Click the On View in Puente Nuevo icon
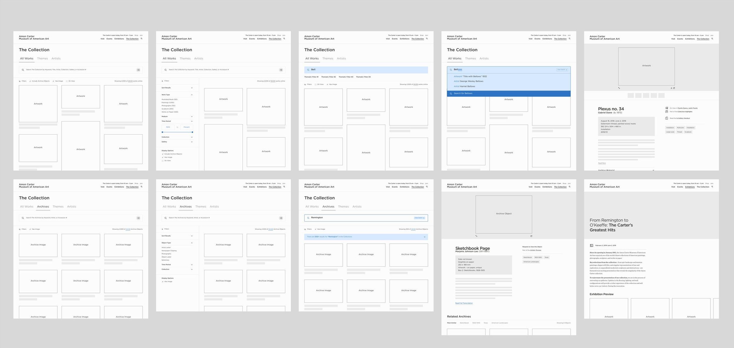734x348 pixels. click(x=667, y=108)
